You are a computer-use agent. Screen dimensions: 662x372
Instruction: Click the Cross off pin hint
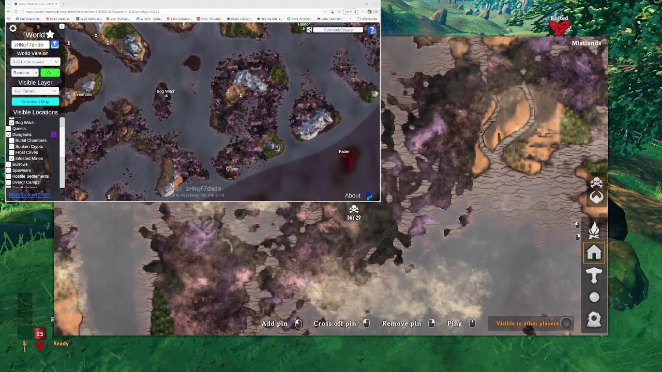pyautogui.click(x=335, y=323)
